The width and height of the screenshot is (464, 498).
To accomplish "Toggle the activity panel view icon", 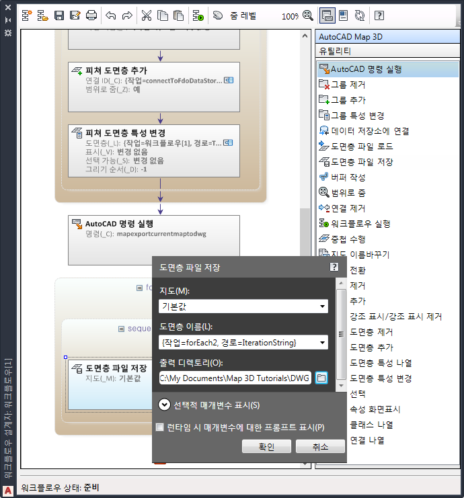I will [x=327, y=15].
